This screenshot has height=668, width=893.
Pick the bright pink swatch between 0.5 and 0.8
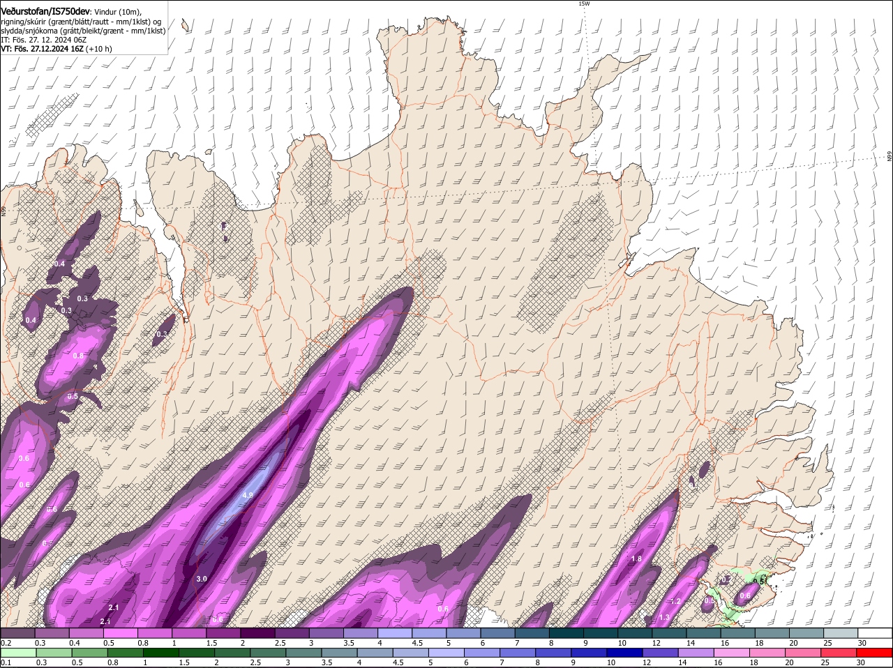(120, 633)
